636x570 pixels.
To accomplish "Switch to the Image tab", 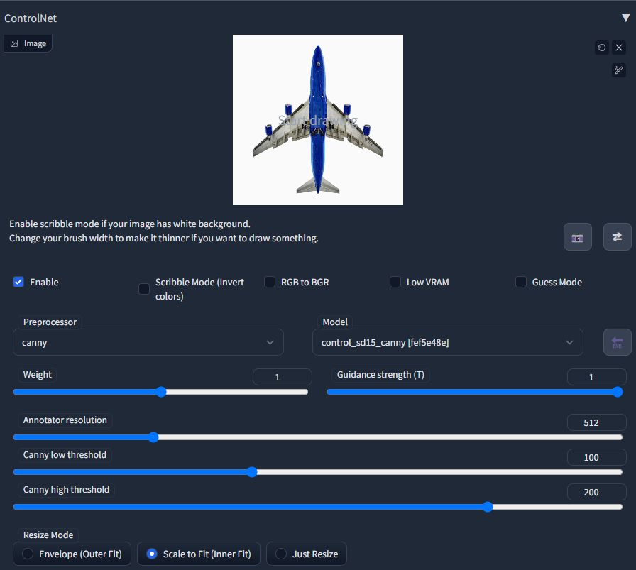I will [x=28, y=43].
